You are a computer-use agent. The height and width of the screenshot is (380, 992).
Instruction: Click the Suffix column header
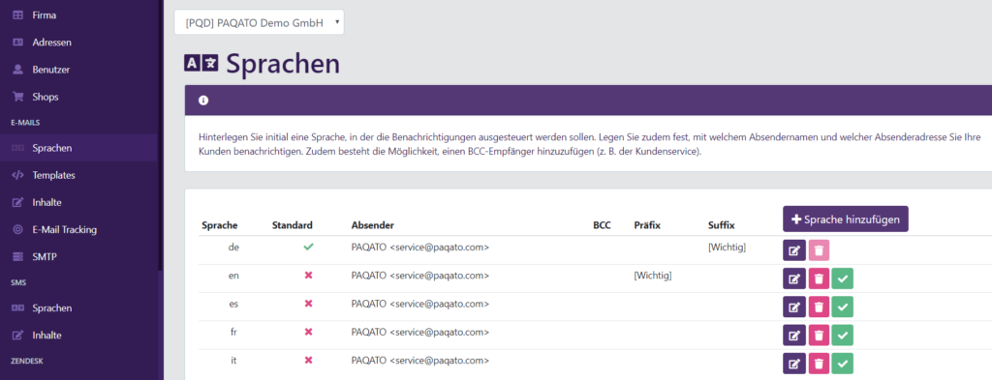click(722, 225)
